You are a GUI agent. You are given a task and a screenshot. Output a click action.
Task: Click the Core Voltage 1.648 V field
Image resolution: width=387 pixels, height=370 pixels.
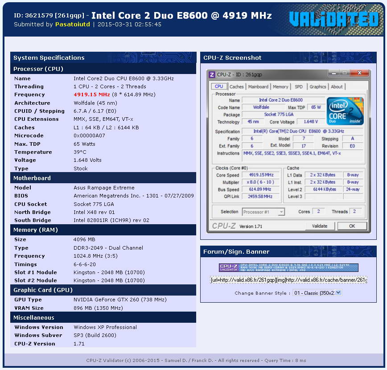pos(311,122)
